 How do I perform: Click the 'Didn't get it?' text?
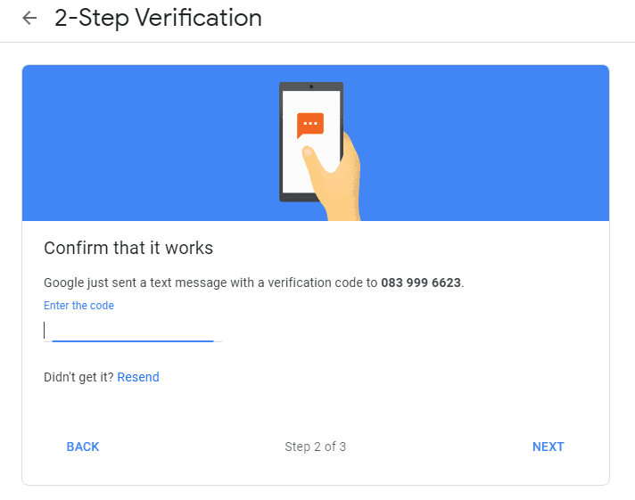[x=78, y=377]
